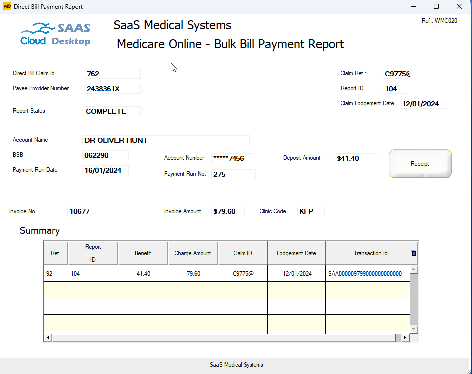
Task: Click the Claim iD column header
Action: pyautogui.click(x=242, y=253)
